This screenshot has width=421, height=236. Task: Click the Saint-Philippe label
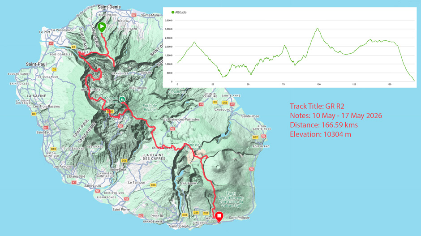[x=239, y=218]
